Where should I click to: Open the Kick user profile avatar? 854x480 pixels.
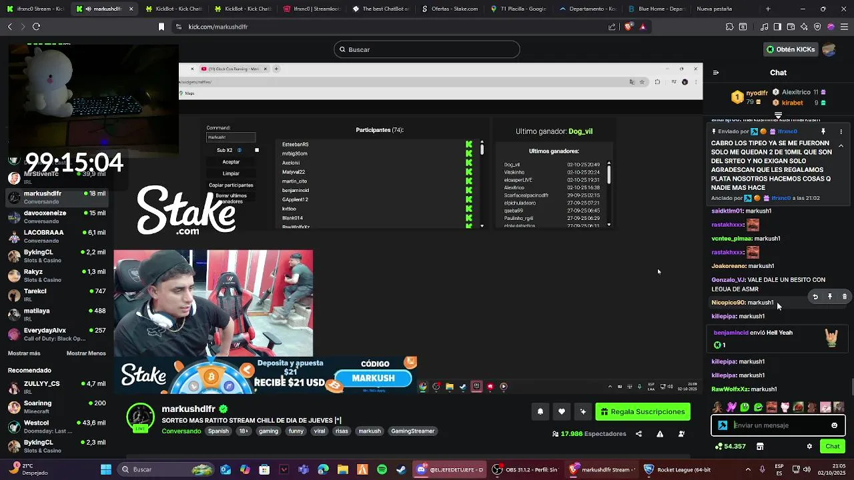[x=829, y=49]
